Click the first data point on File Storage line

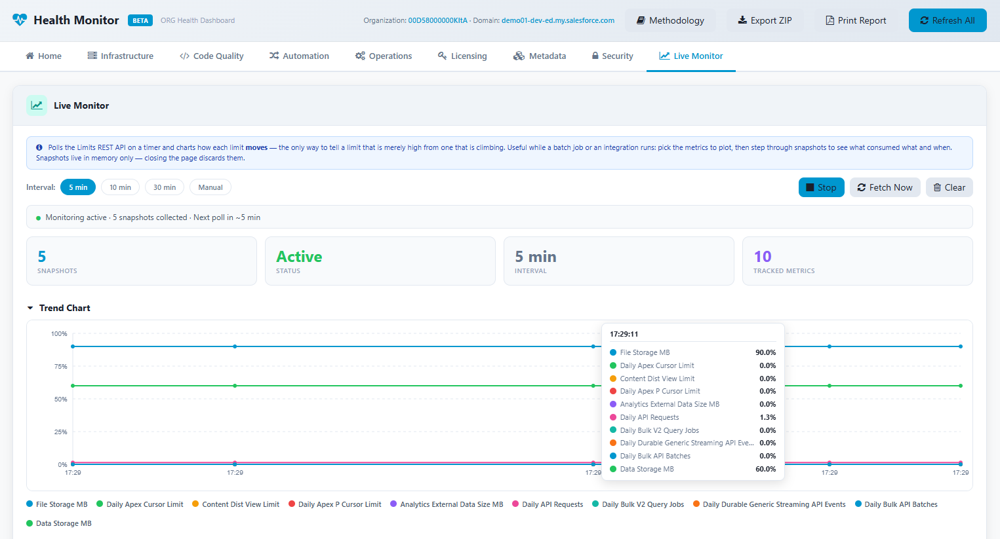[x=73, y=346]
